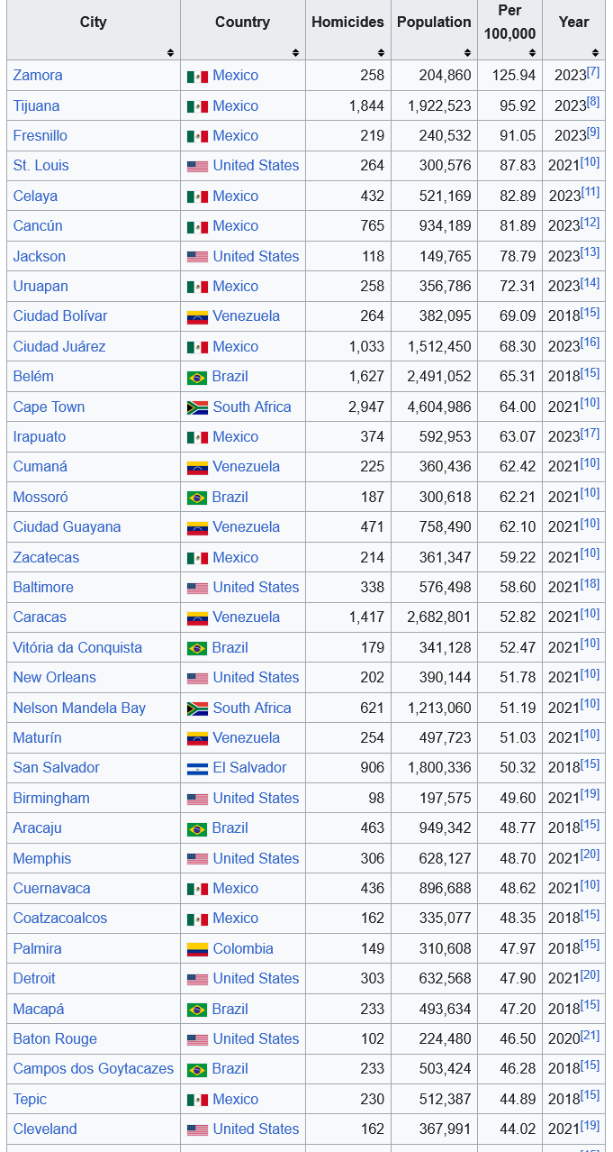Click Brazil flag in Macapá row
The width and height of the screenshot is (613, 1152).
[x=197, y=1010]
